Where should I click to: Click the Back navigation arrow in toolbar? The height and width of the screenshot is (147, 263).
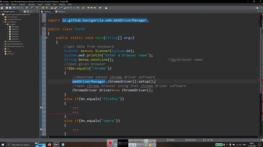(95, 8)
